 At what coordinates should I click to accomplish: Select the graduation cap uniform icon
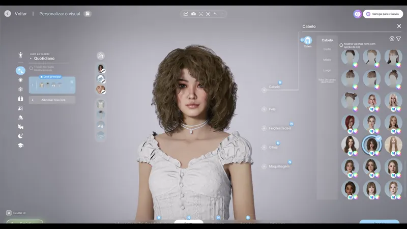click(x=20, y=146)
